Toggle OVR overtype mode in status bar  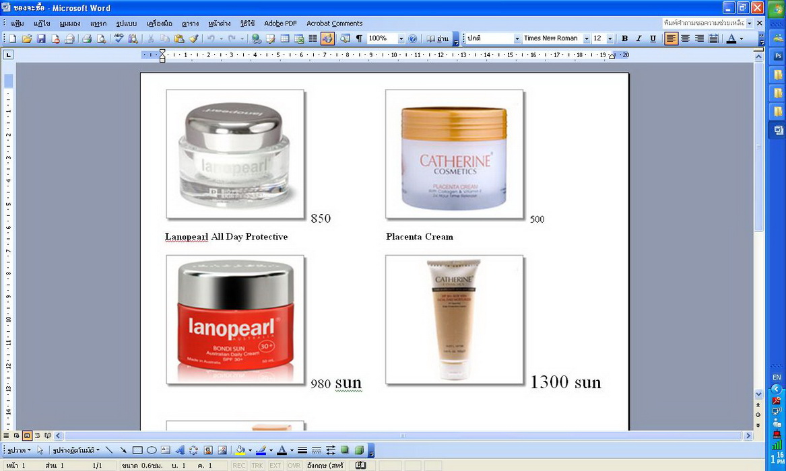tap(294, 466)
